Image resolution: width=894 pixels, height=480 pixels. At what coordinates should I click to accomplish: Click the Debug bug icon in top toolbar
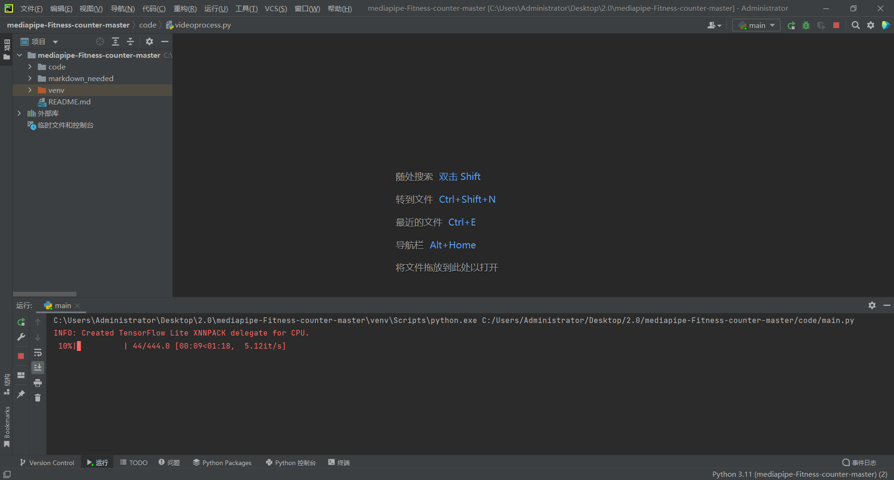click(806, 25)
